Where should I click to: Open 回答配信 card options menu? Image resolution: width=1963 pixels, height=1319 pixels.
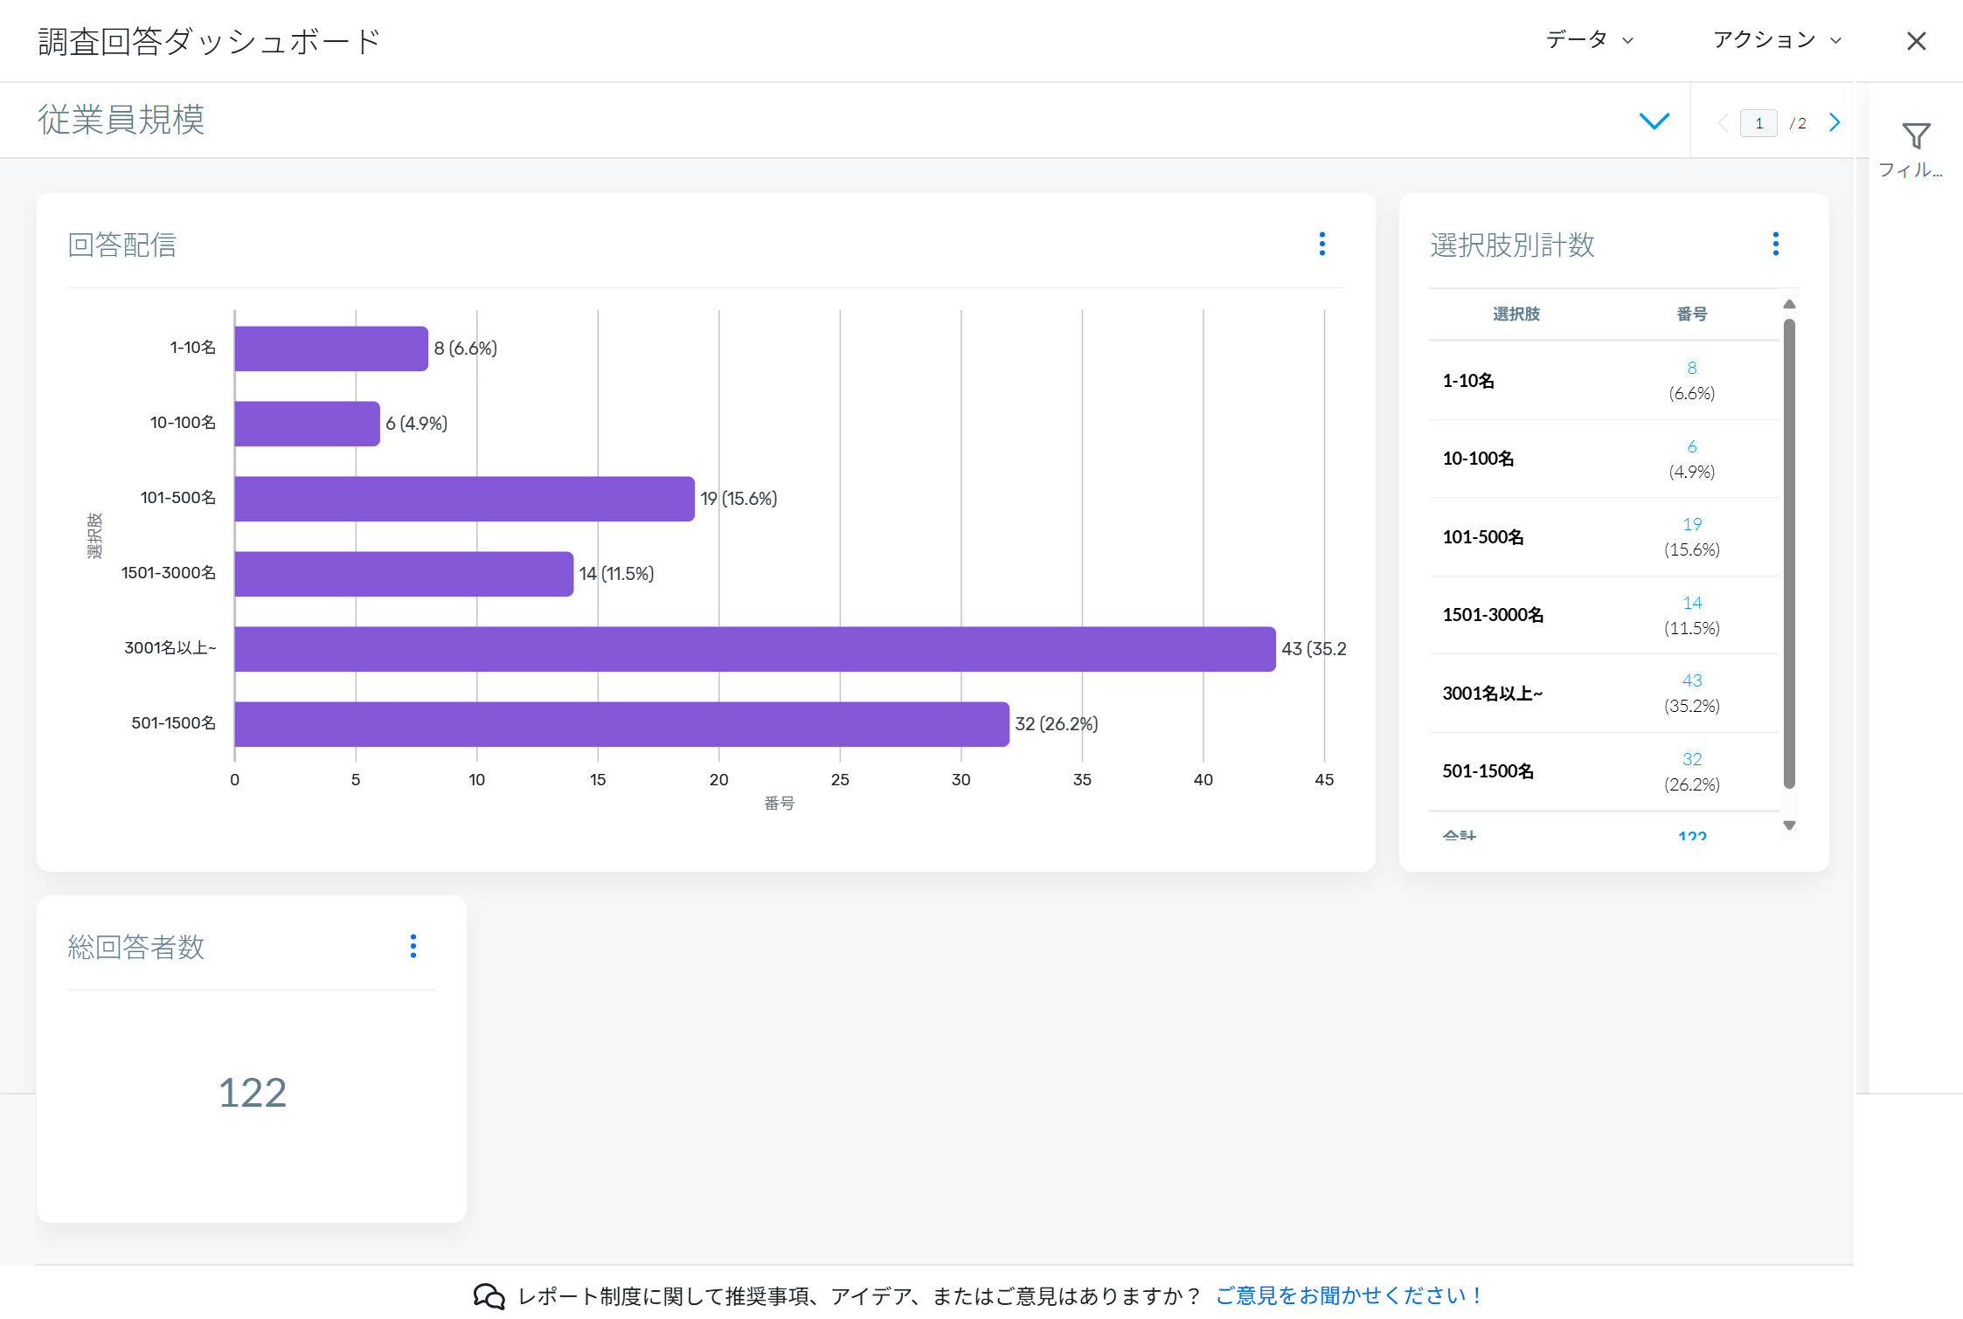tap(1322, 244)
